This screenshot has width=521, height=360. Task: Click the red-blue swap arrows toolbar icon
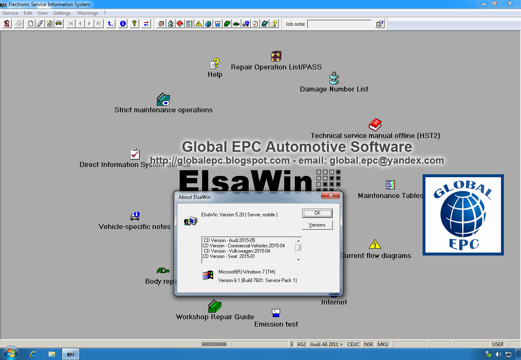click(x=146, y=24)
